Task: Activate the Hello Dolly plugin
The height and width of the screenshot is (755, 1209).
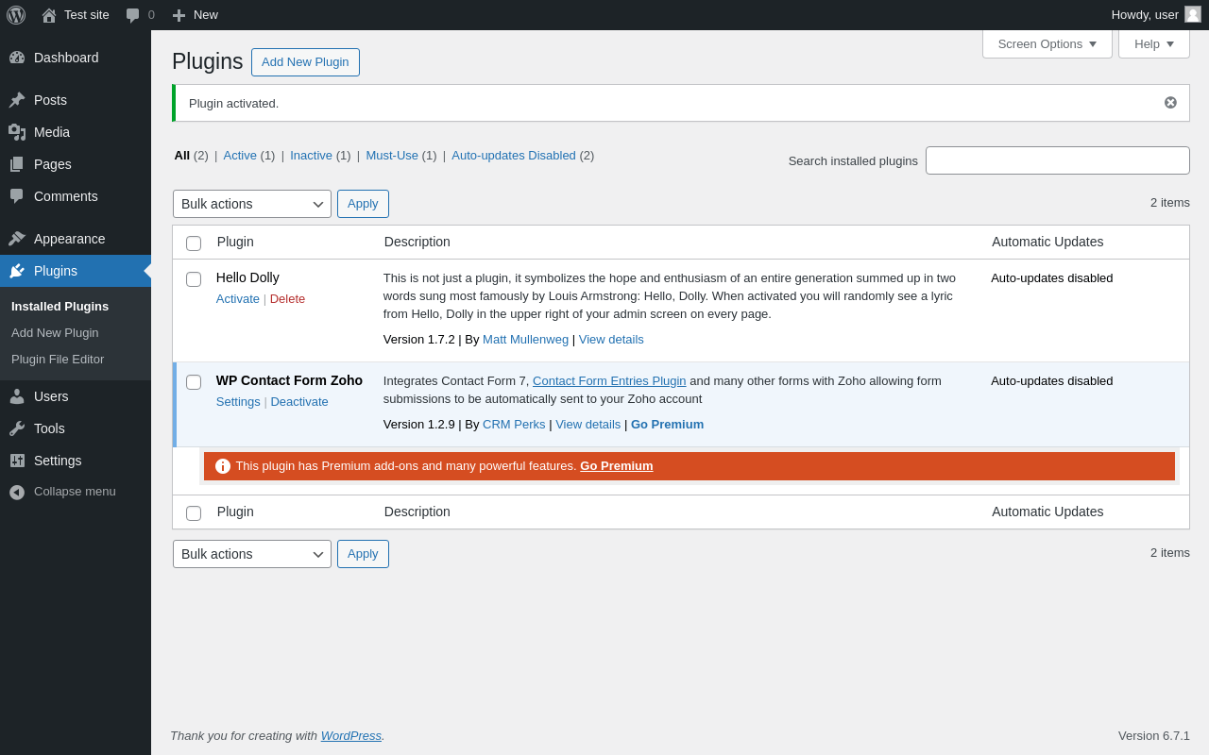Action: coord(238,298)
